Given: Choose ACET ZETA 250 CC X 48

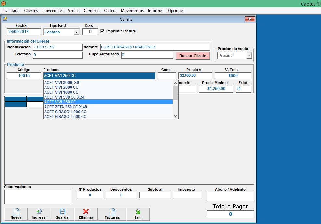Looking at the screenshot, I should pyautogui.click(x=66, y=107).
